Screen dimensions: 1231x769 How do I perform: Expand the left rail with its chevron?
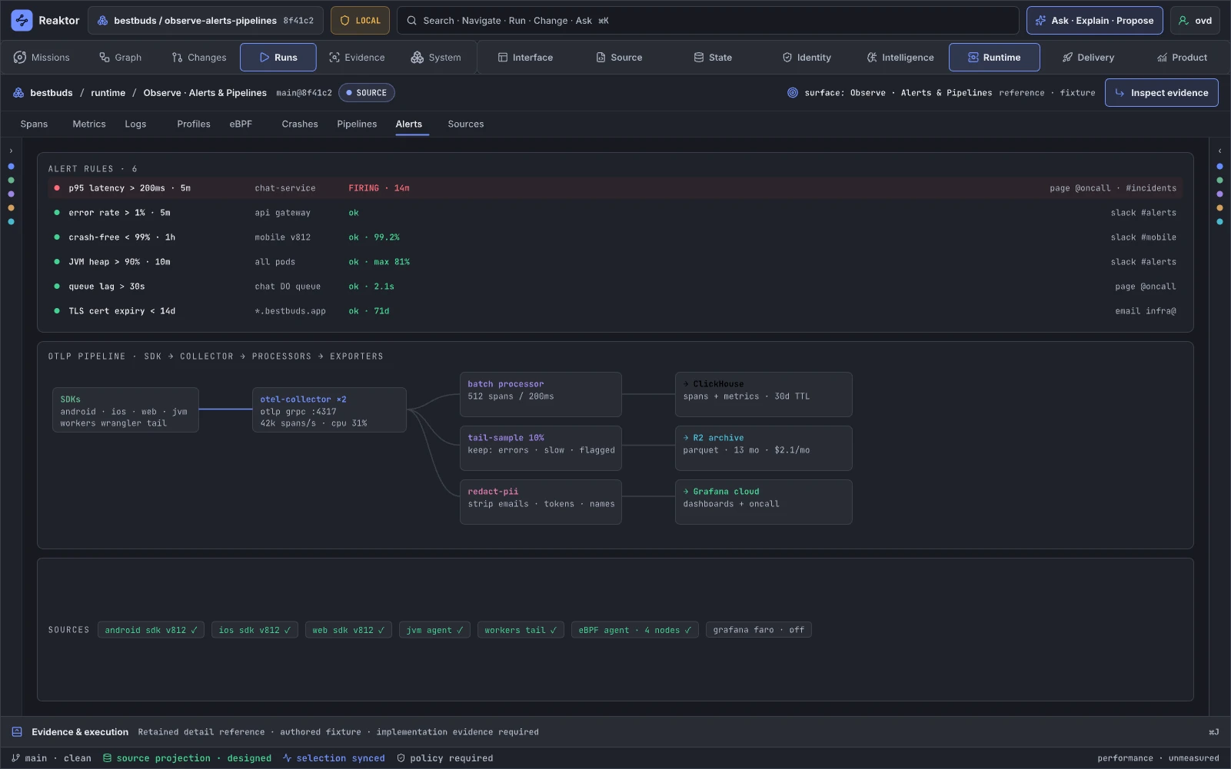click(x=11, y=151)
